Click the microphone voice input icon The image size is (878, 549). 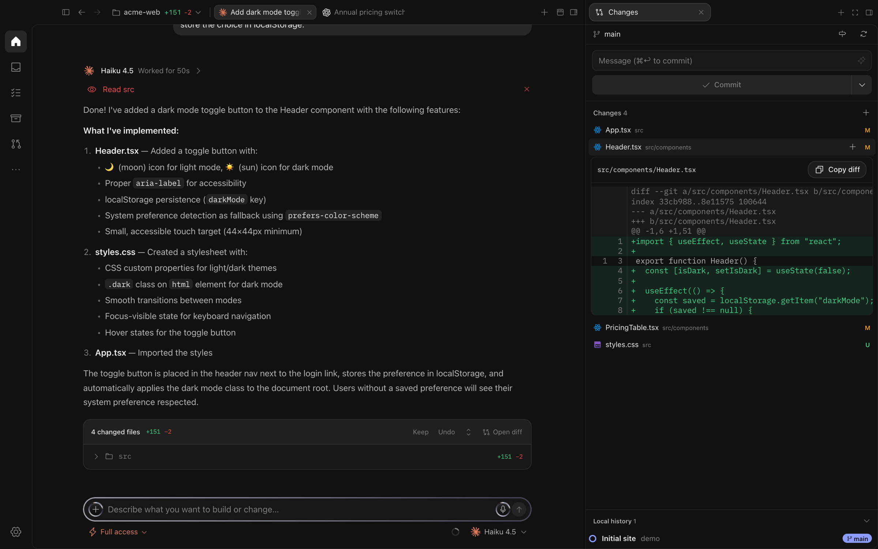[x=503, y=509]
